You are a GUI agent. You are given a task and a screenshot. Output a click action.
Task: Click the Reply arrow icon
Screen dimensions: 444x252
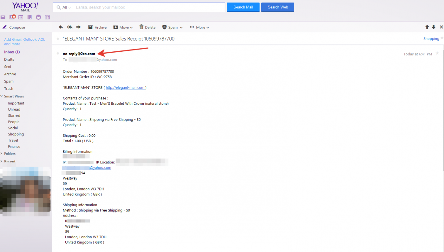[x=61, y=27]
